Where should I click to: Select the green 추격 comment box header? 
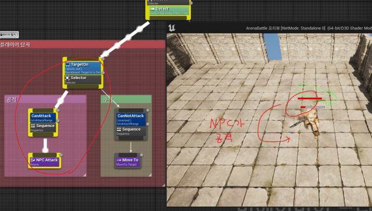(x=126, y=99)
